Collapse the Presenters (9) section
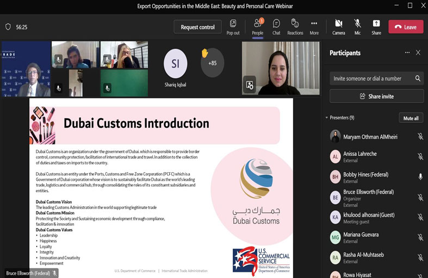The width and height of the screenshot is (428, 278). pos(327,118)
